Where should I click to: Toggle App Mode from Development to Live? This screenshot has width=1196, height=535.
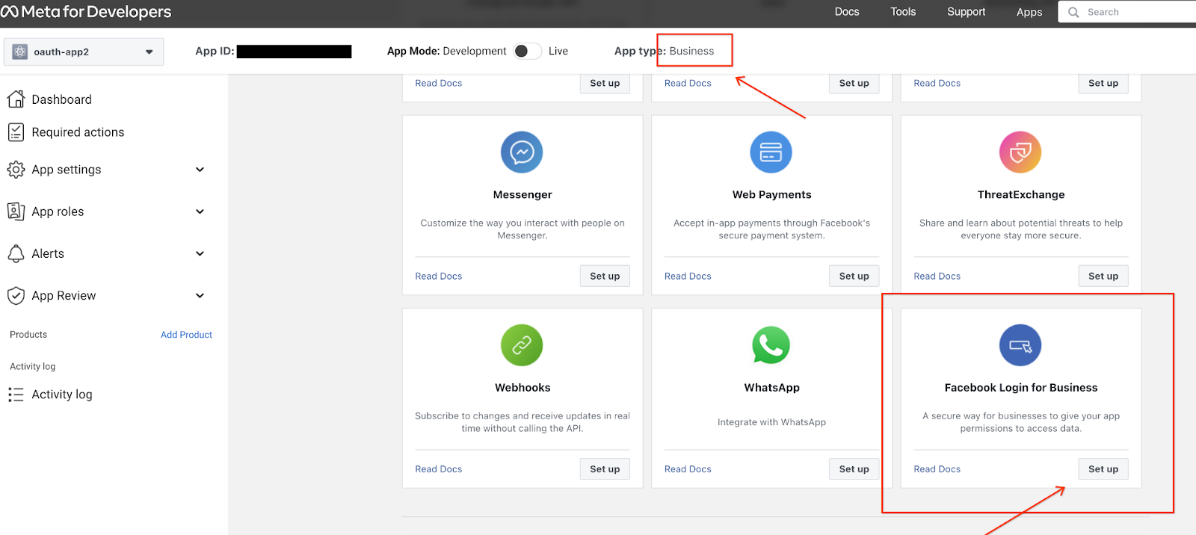click(527, 51)
